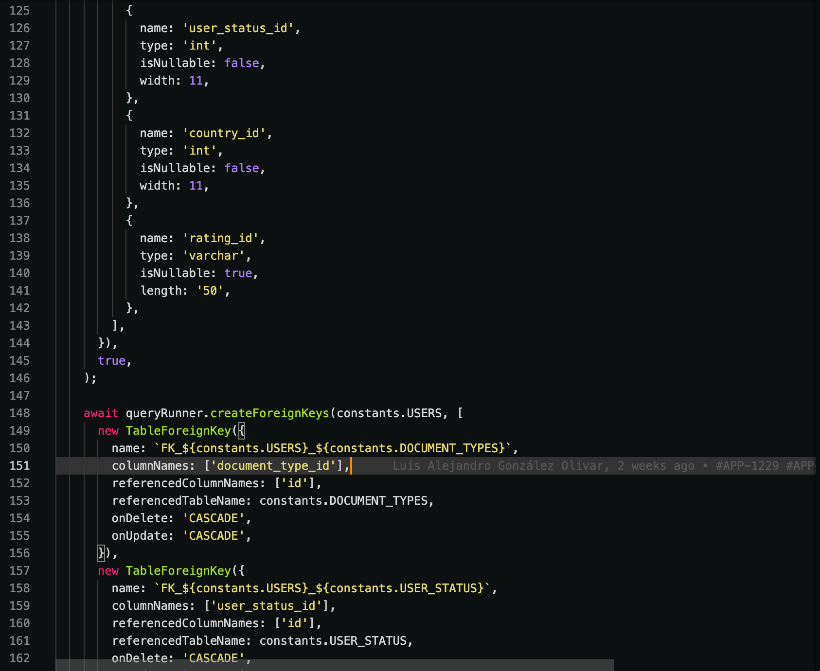Click the 'varchar' type value on line 139
Image resolution: width=820 pixels, height=671 pixels.
(x=214, y=256)
